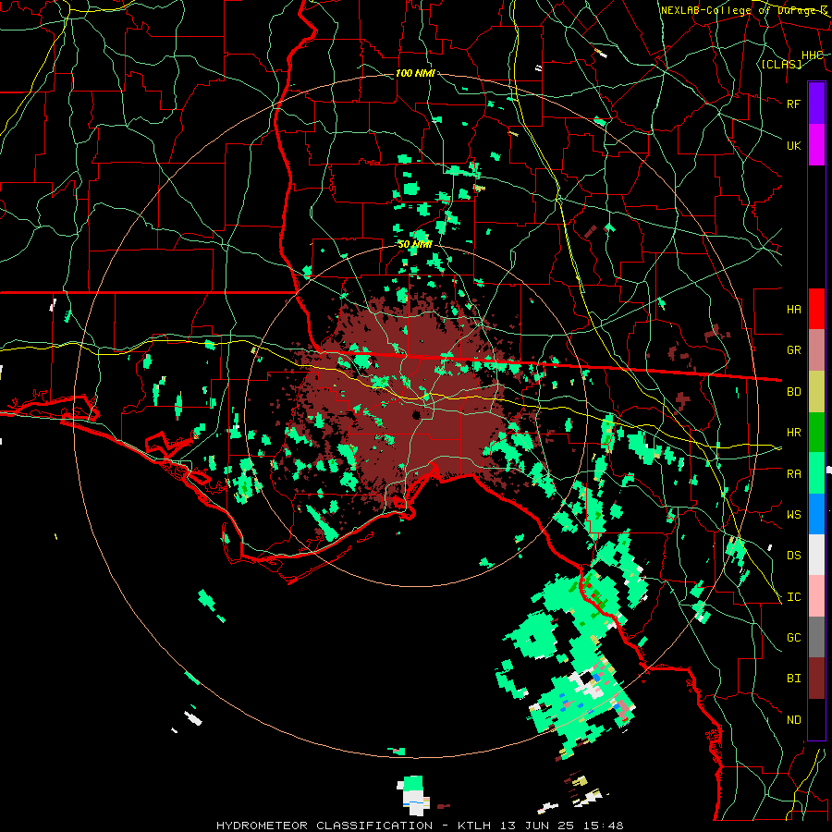Click the GC legend label
This screenshot has height=832, width=832.
(793, 638)
